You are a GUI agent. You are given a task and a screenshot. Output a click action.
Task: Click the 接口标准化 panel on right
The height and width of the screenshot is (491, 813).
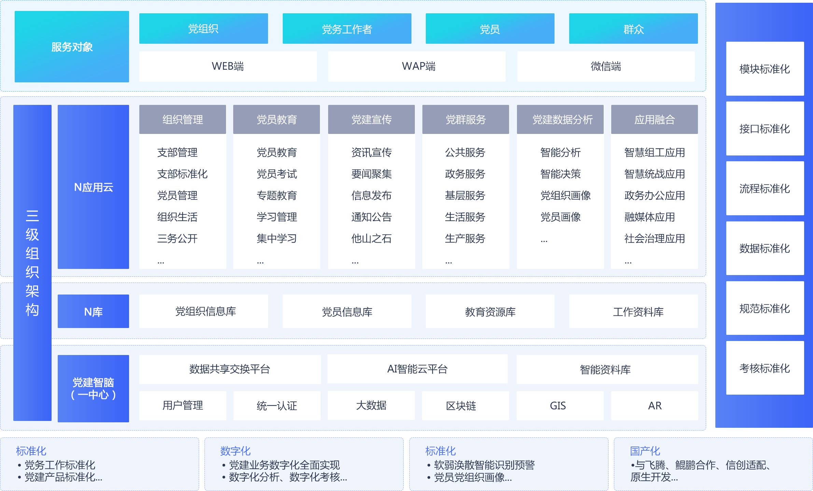click(x=765, y=129)
